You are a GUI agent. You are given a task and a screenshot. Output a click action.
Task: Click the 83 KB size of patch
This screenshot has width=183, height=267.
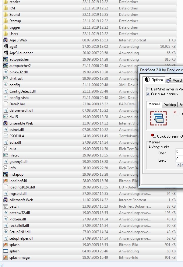pos(171,206)
